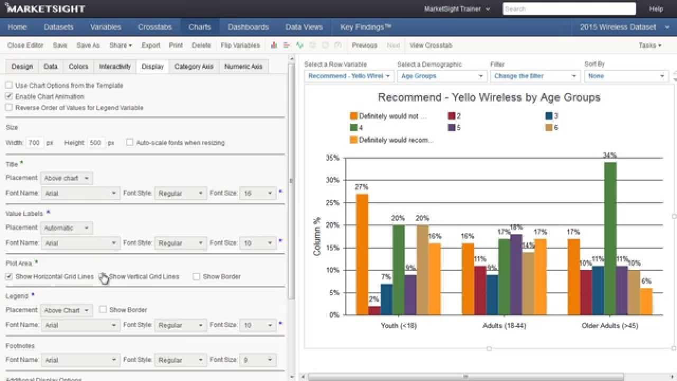Open the Share menu

tap(121, 46)
